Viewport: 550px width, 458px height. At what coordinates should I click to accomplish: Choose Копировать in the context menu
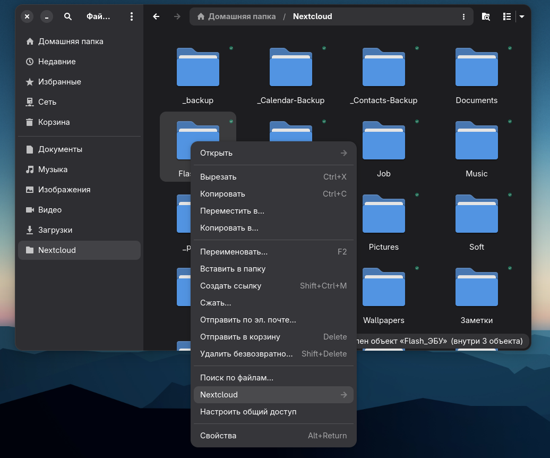tap(222, 194)
